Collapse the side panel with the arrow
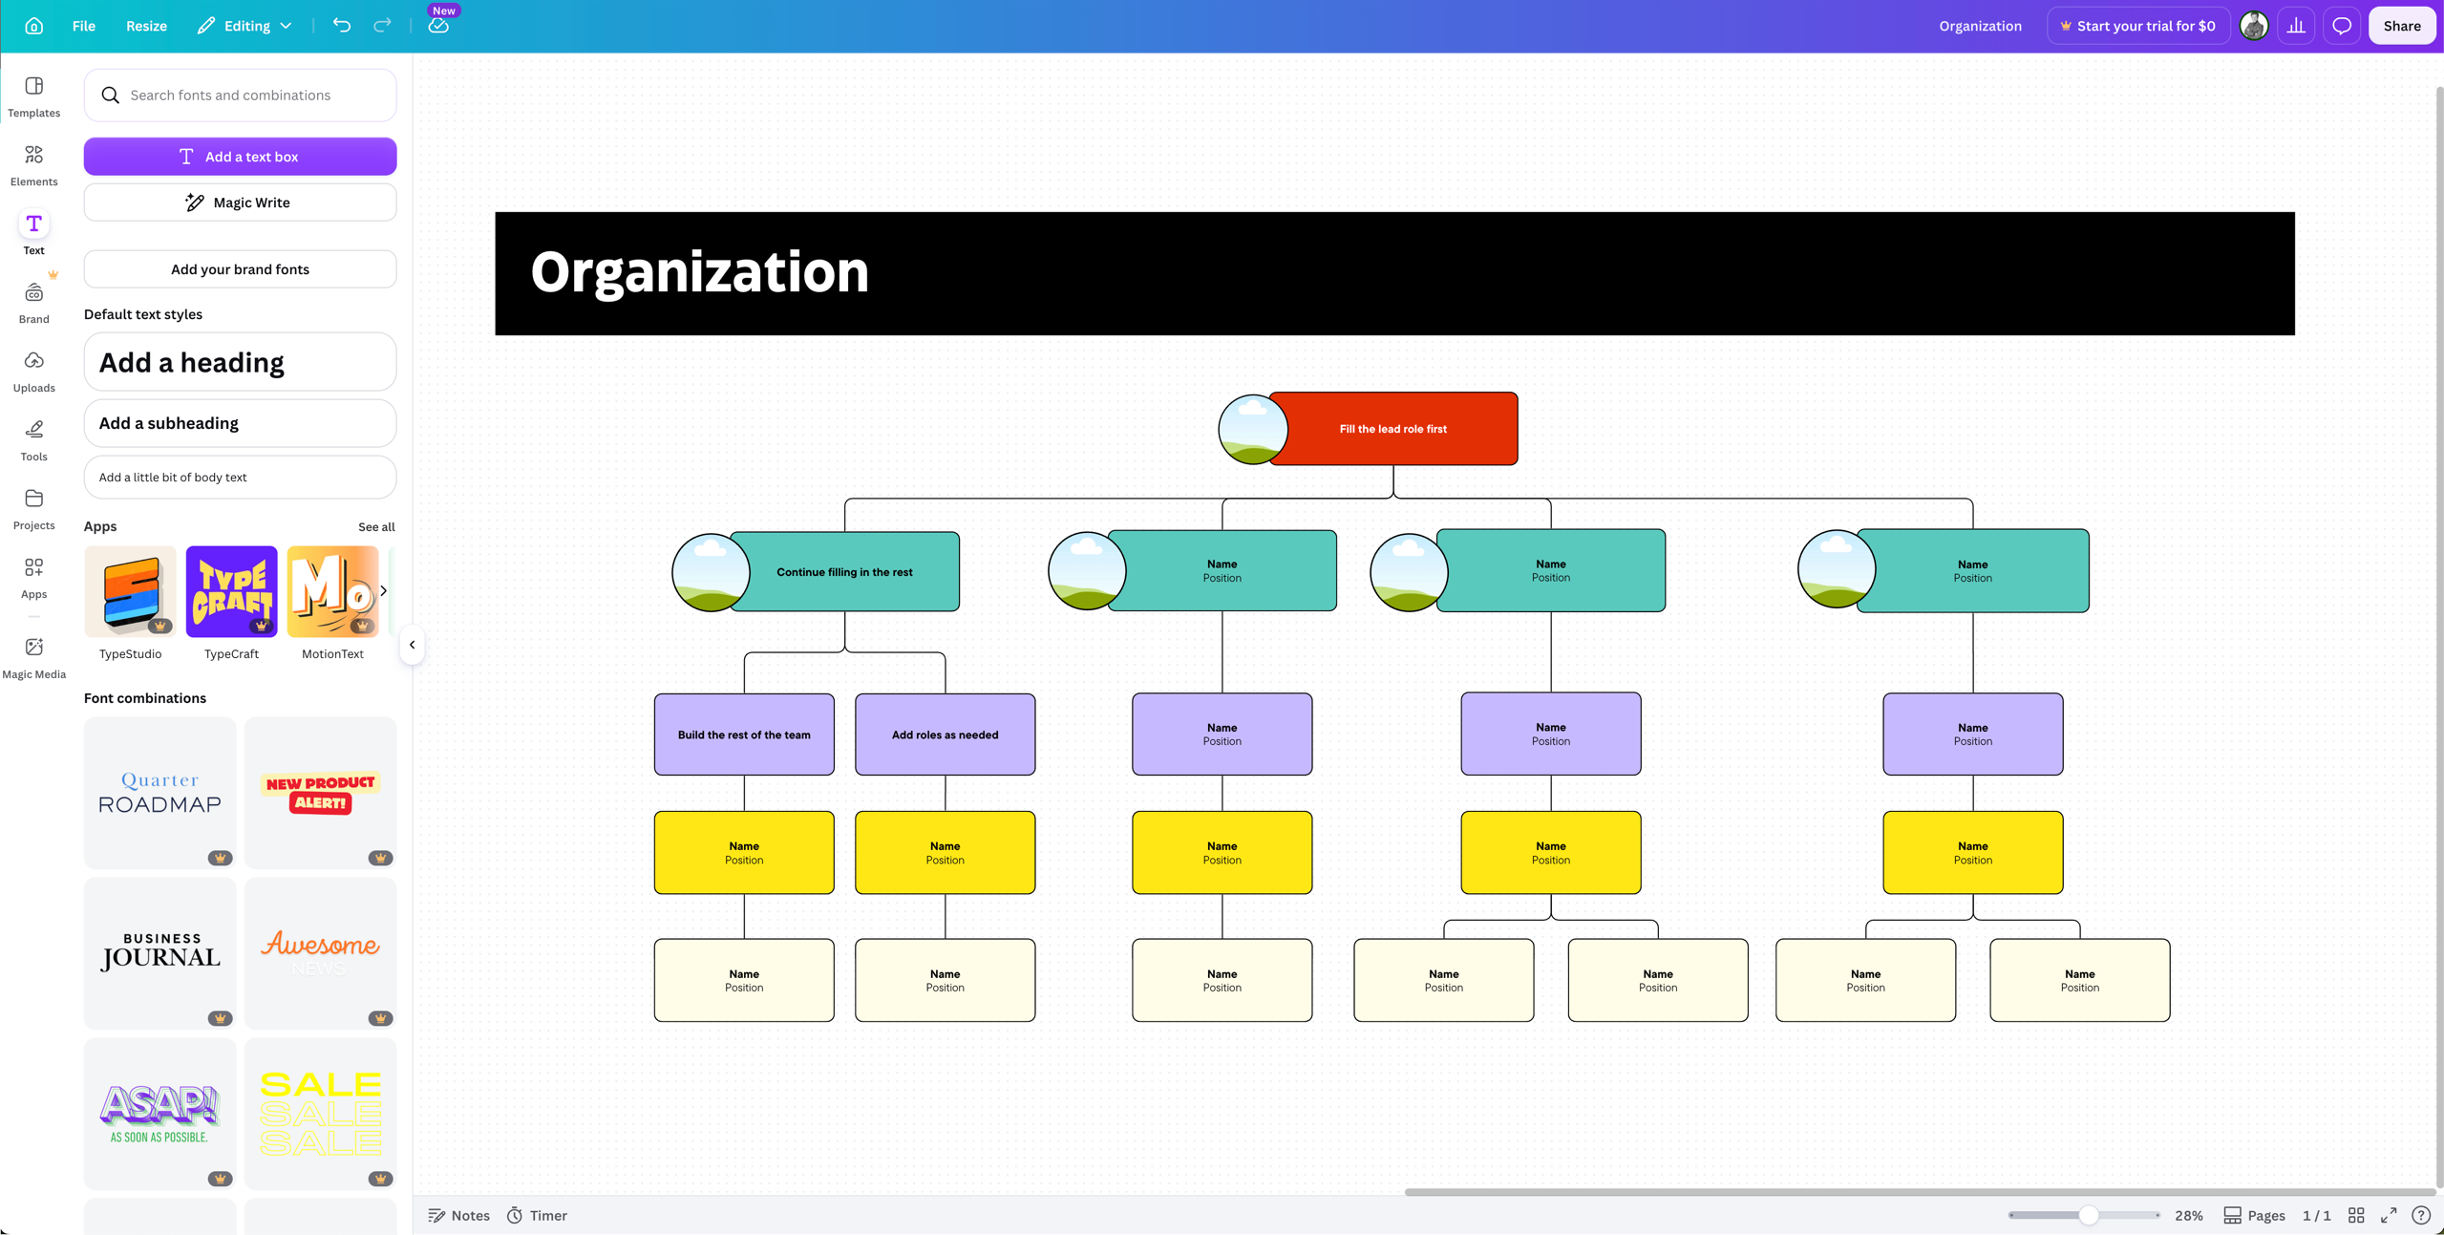The image size is (2444, 1235). pos(412,645)
